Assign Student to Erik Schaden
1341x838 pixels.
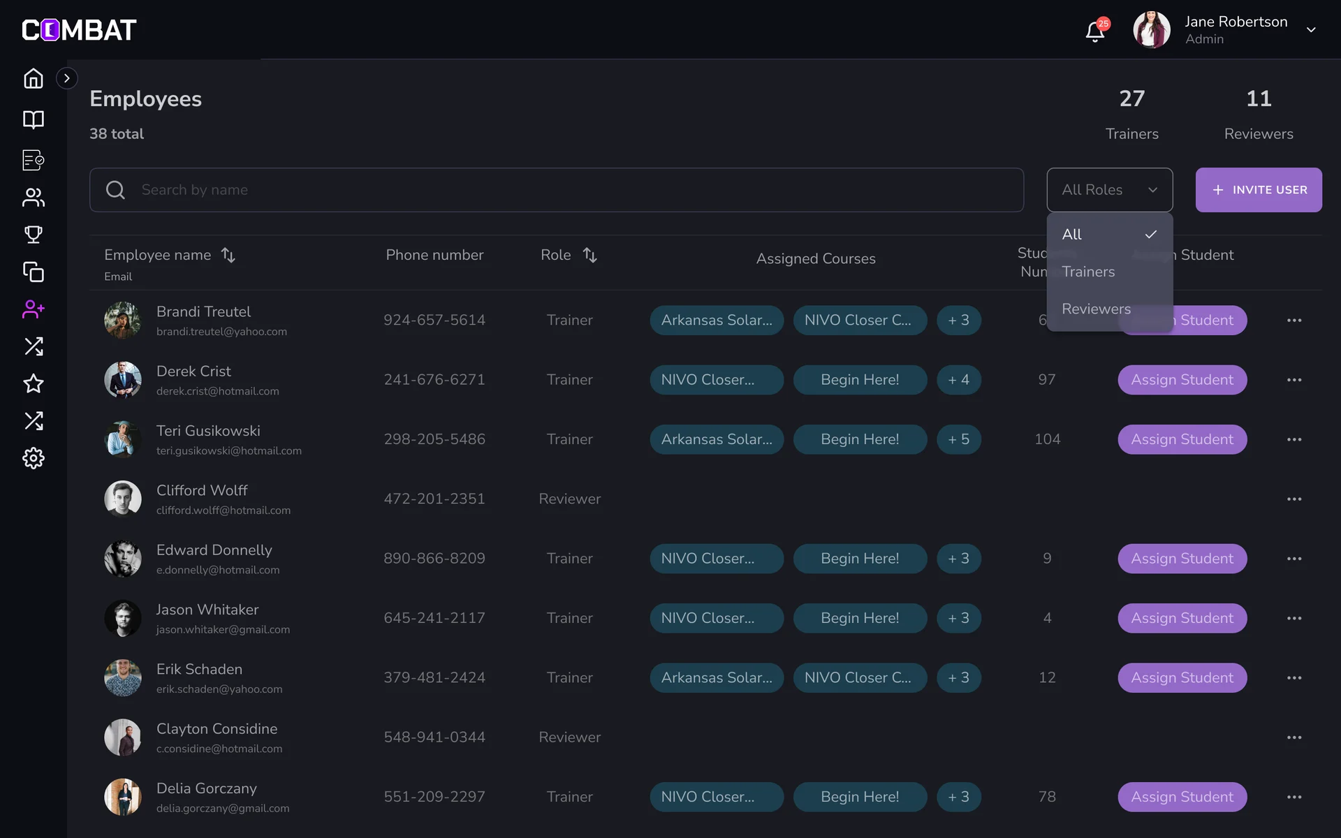[x=1182, y=677]
